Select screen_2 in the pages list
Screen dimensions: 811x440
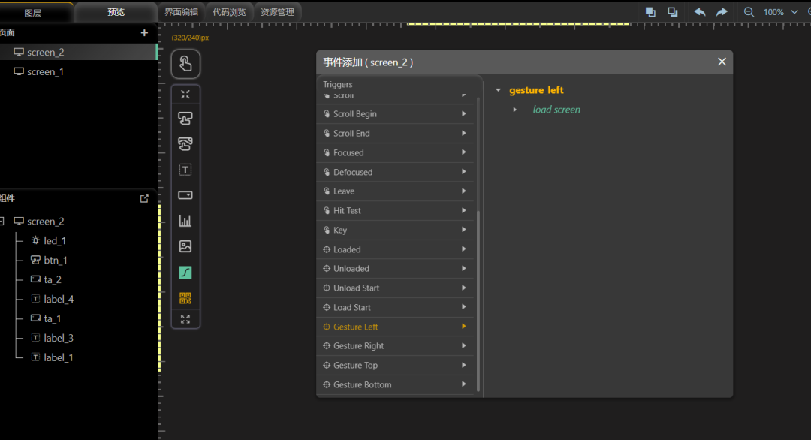(x=77, y=53)
